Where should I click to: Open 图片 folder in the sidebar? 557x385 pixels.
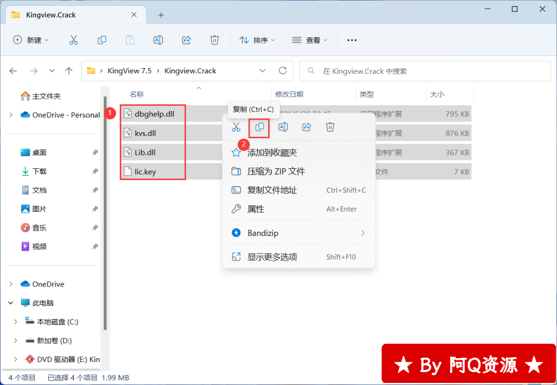(x=34, y=209)
